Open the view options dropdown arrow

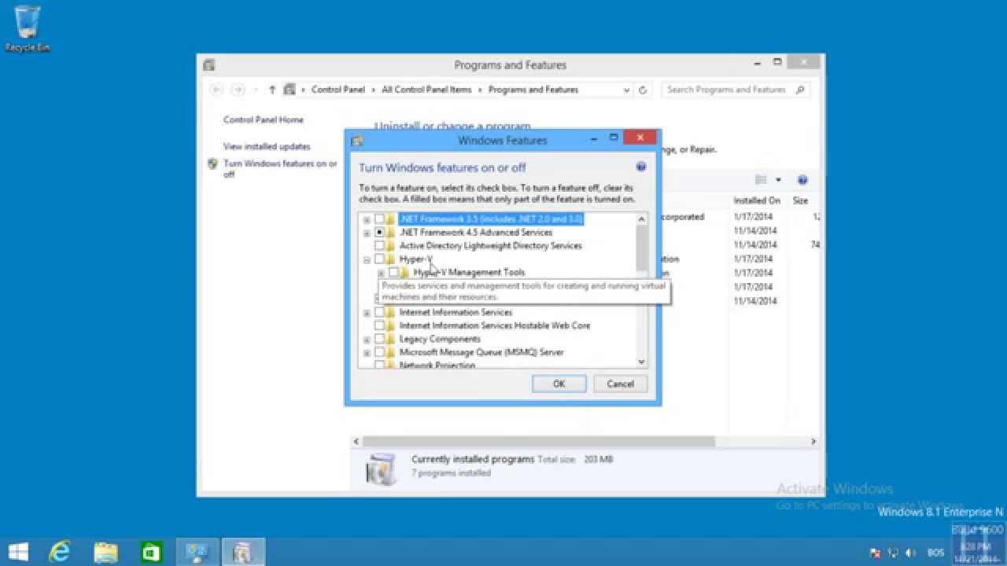click(778, 180)
